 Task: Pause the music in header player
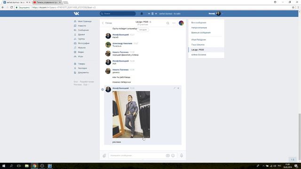[x=152, y=14]
